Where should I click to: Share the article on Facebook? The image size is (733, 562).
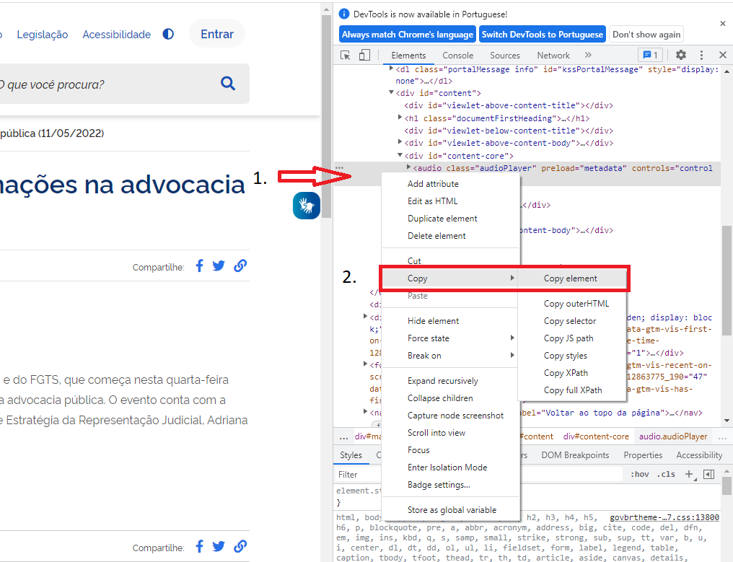pos(199,265)
